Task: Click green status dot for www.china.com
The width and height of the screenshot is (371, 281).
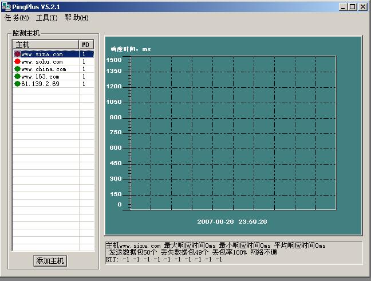Action: (x=17, y=69)
